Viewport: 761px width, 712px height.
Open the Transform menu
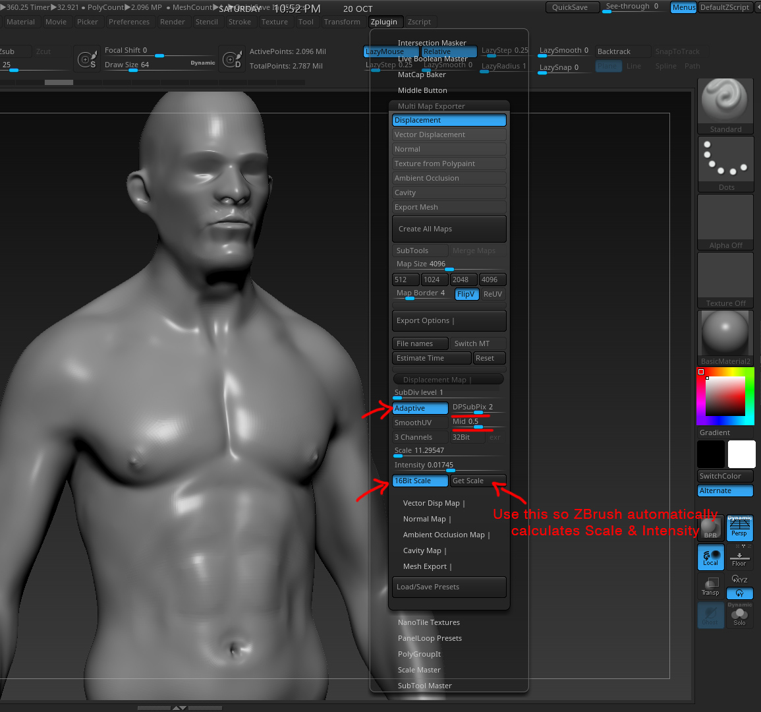342,22
